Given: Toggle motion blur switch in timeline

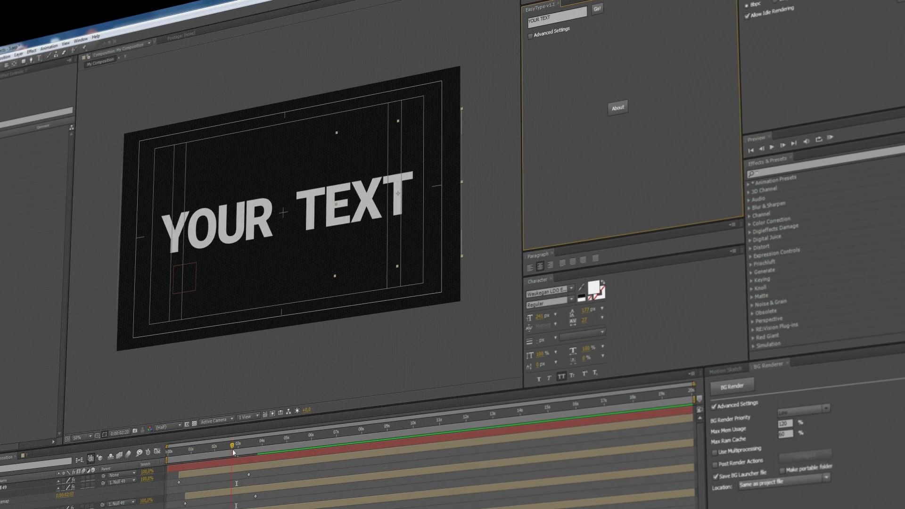Looking at the screenshot, I should [128, 454].
